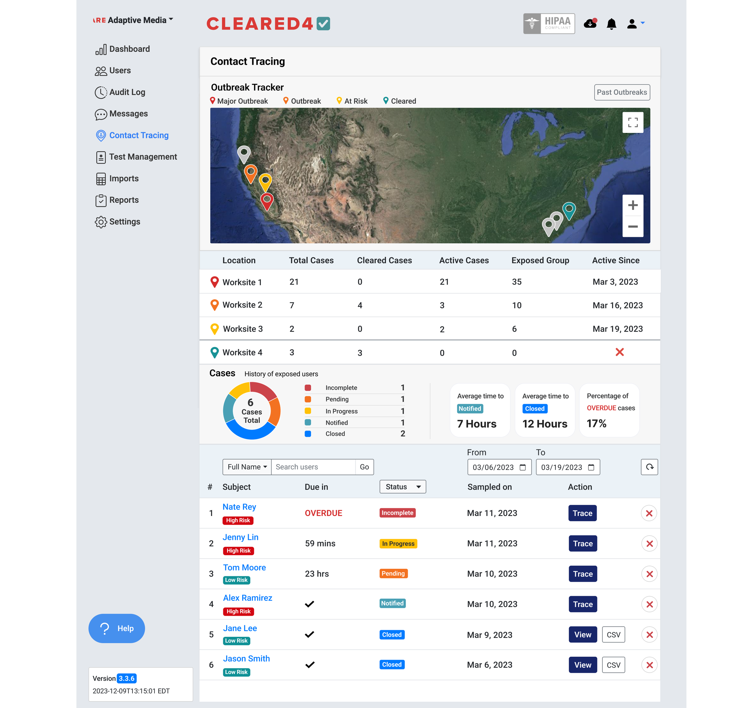Remove Tom Moore's case with red X
This screenshot has width=754, height=708.
[649, 574]
